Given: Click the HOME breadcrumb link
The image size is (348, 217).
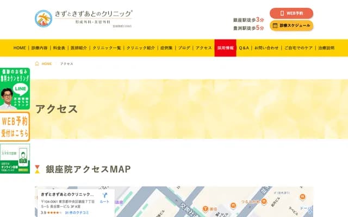Looking at the screenshot, I should coord(47,63).
